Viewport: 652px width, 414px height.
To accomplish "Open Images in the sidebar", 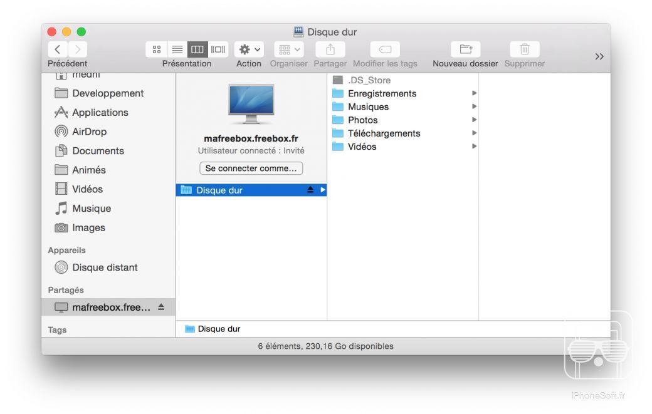I will (108, 227).
